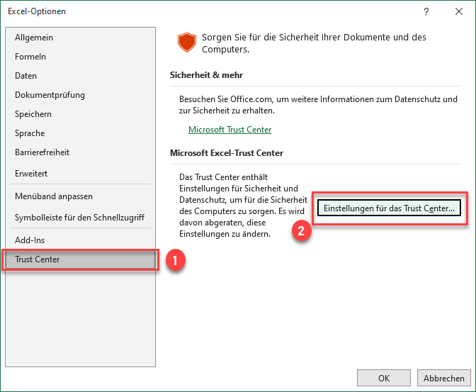Switch to Sprache options
Screen dimensions: 476x392
(81, 133)
